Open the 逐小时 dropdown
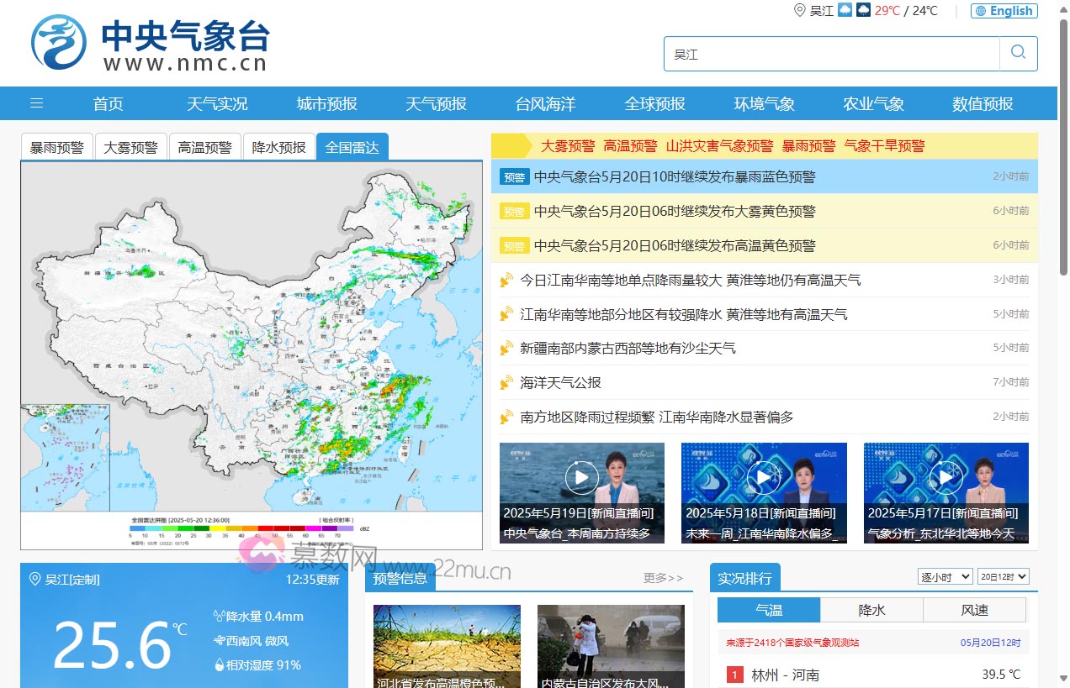1070x688 pixels. click(x=944, y=576)
